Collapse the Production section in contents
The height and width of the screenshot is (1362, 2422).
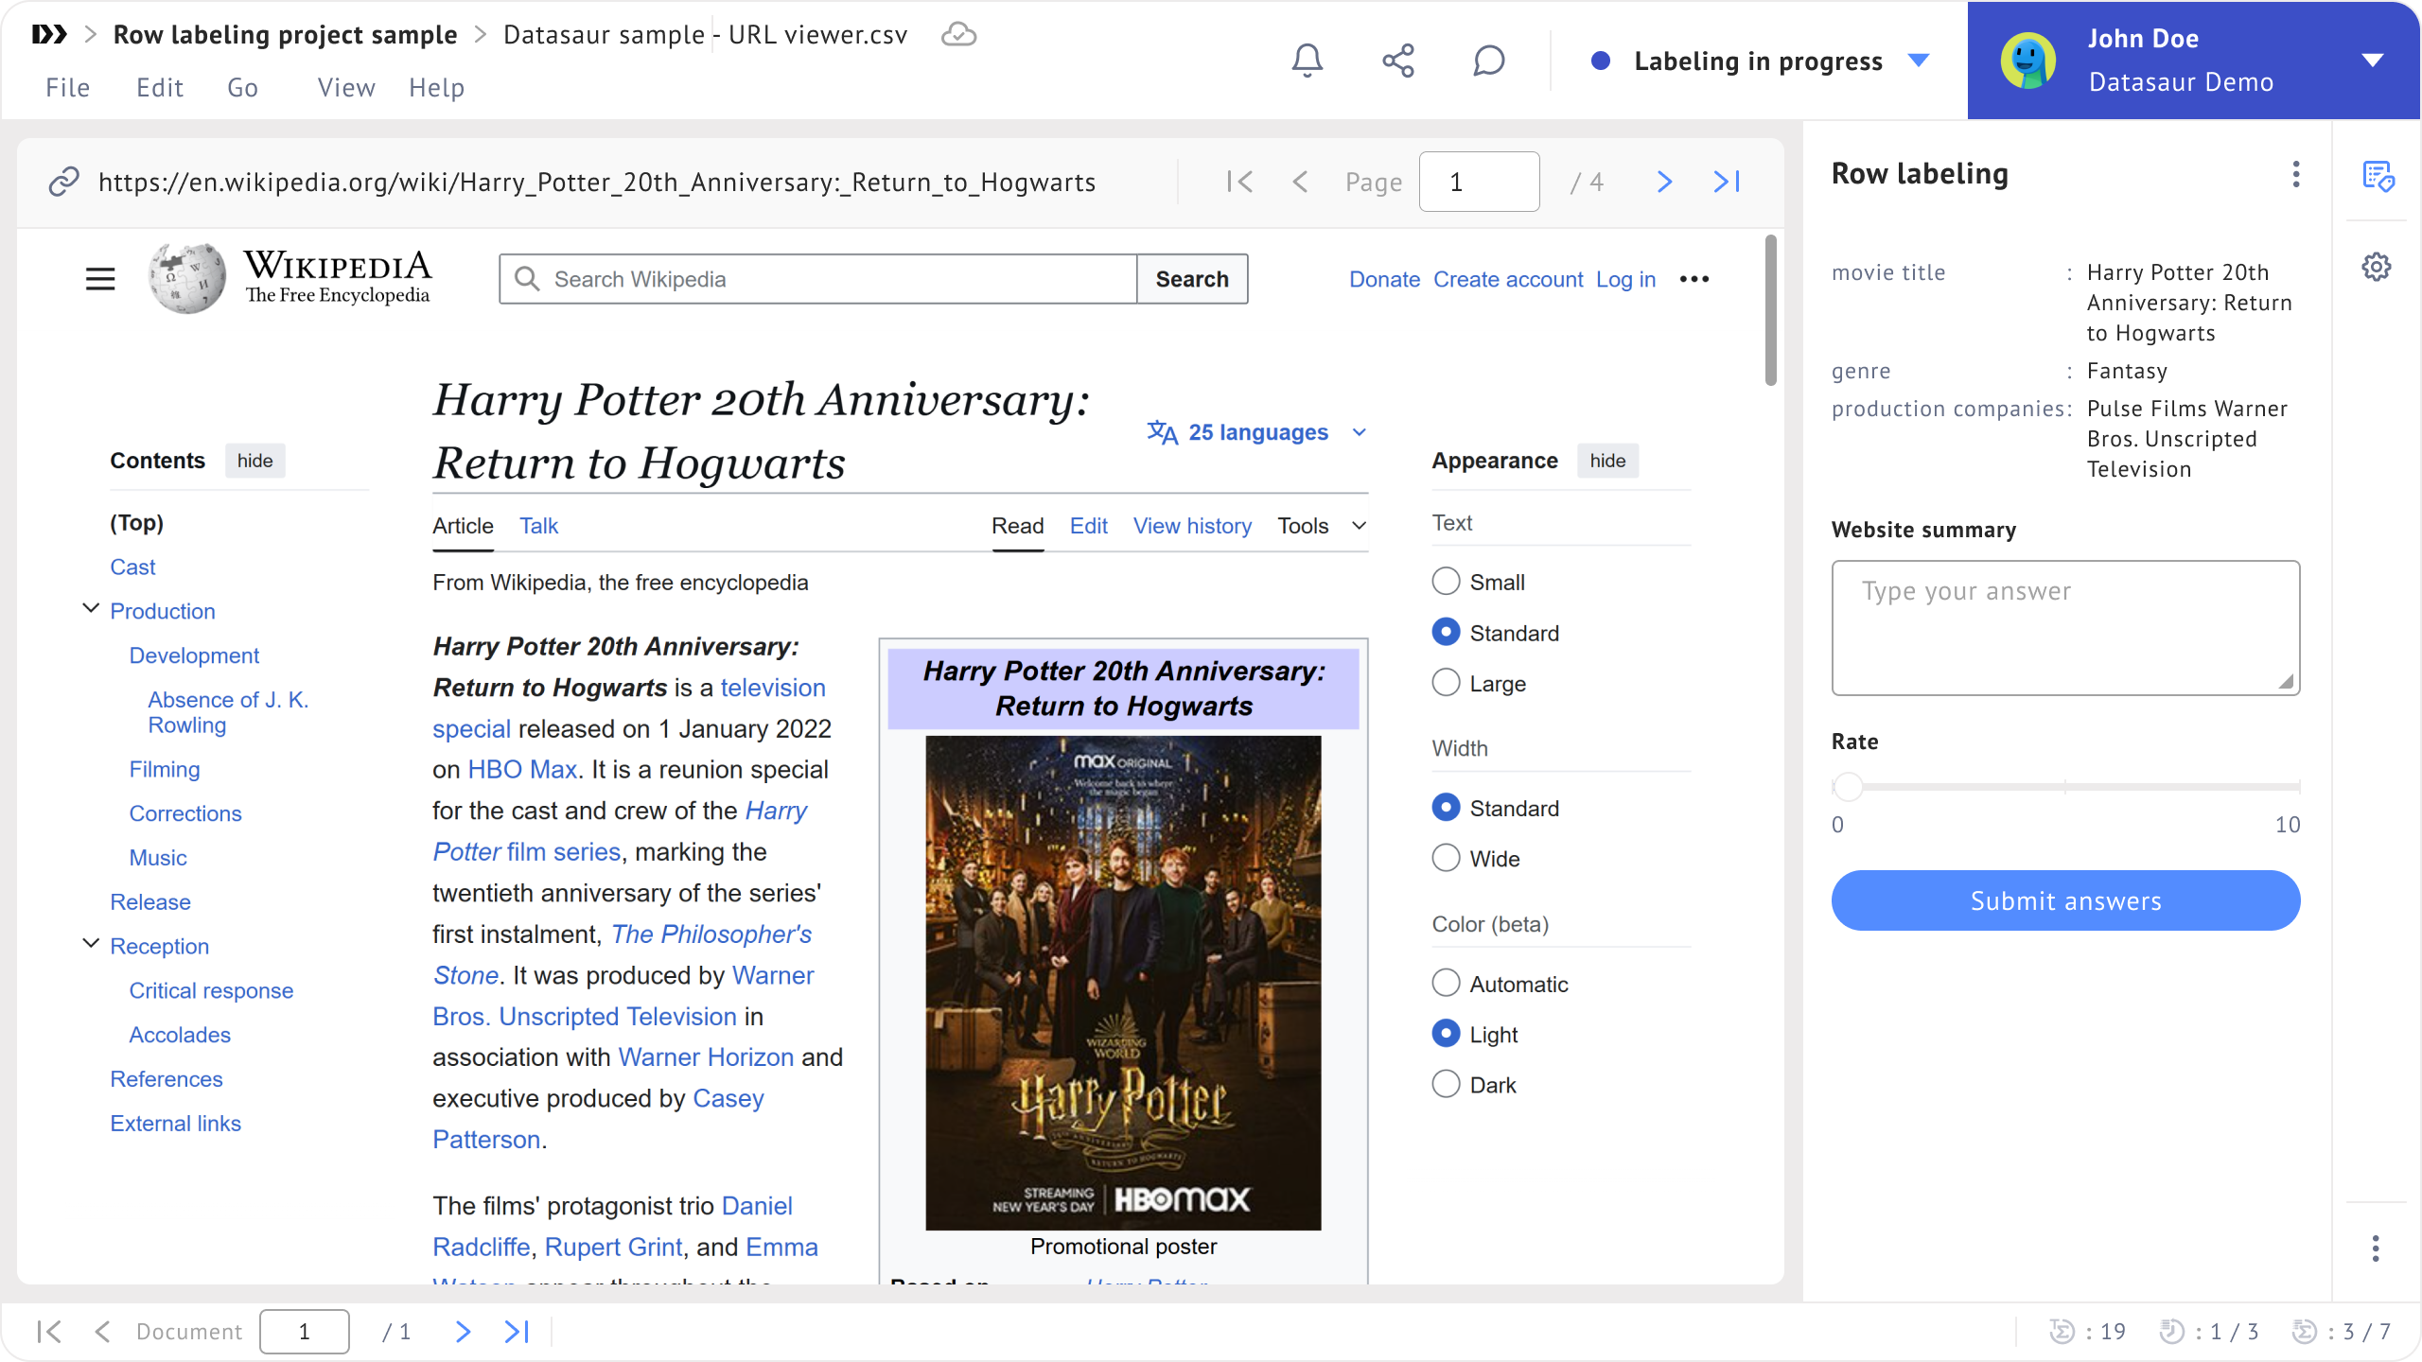(91, 609)
